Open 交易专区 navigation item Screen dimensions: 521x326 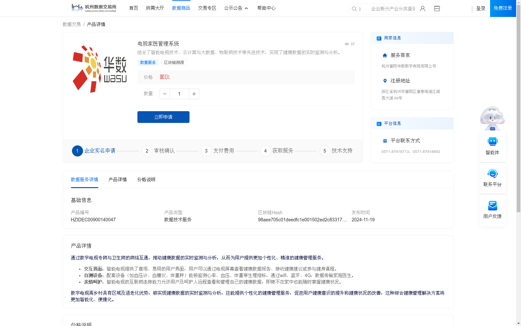[x=207, y=8]
